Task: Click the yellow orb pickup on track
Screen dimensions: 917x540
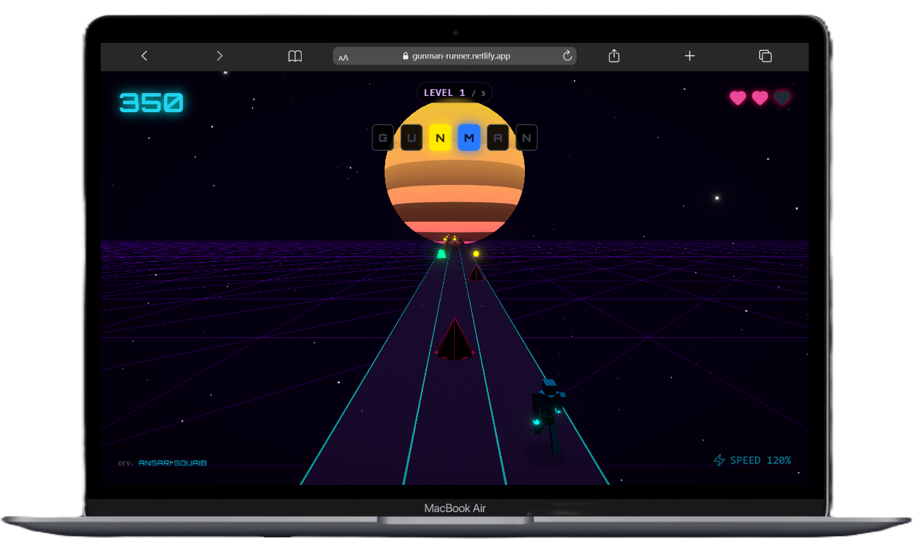Action: (x=476, y=254)
